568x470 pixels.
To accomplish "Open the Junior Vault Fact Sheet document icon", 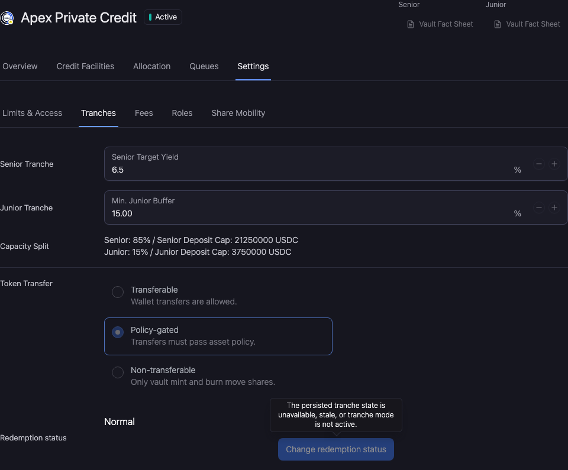I will tap(498, 24).
